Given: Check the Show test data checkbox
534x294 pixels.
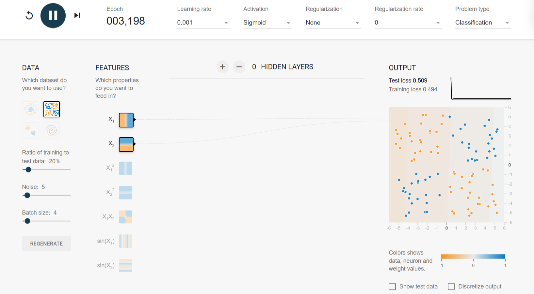Looking at the screenshot, I should 392,287.
